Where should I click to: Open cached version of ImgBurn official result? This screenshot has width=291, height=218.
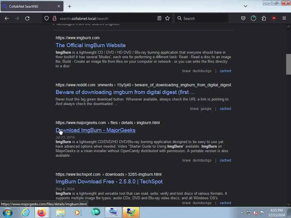(225, 71)
